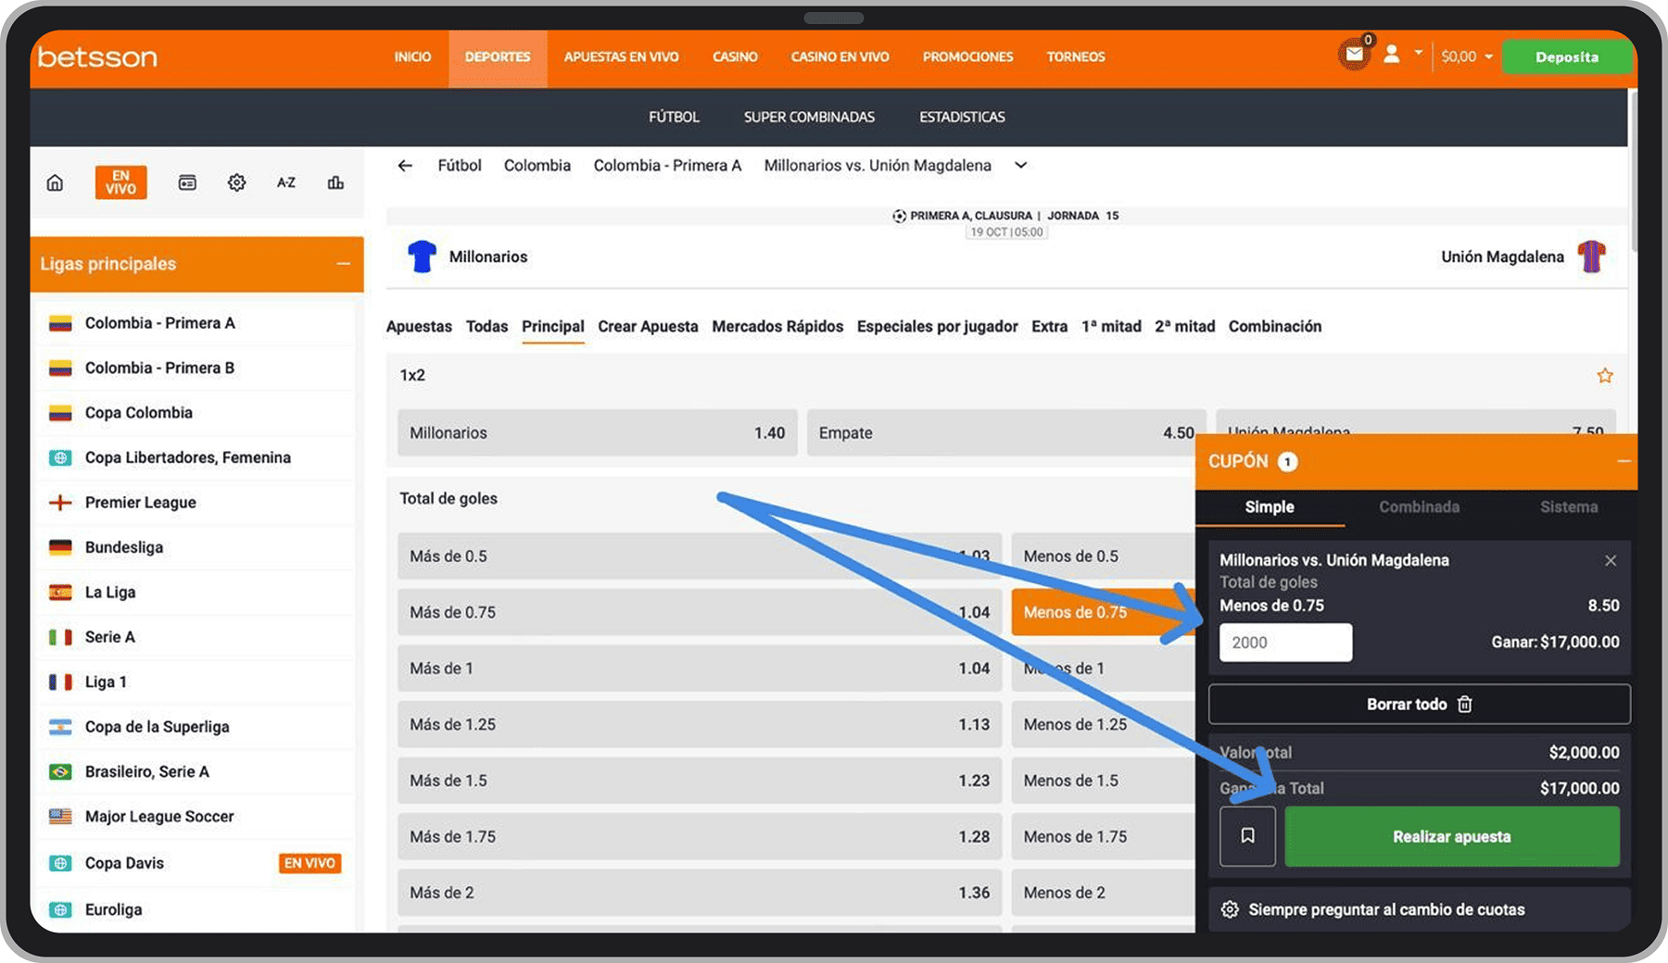Viewport: 1668px width, 963px height.
Task: Click the Millonarios blue jersey icon
Action: (x=422, y=256)
